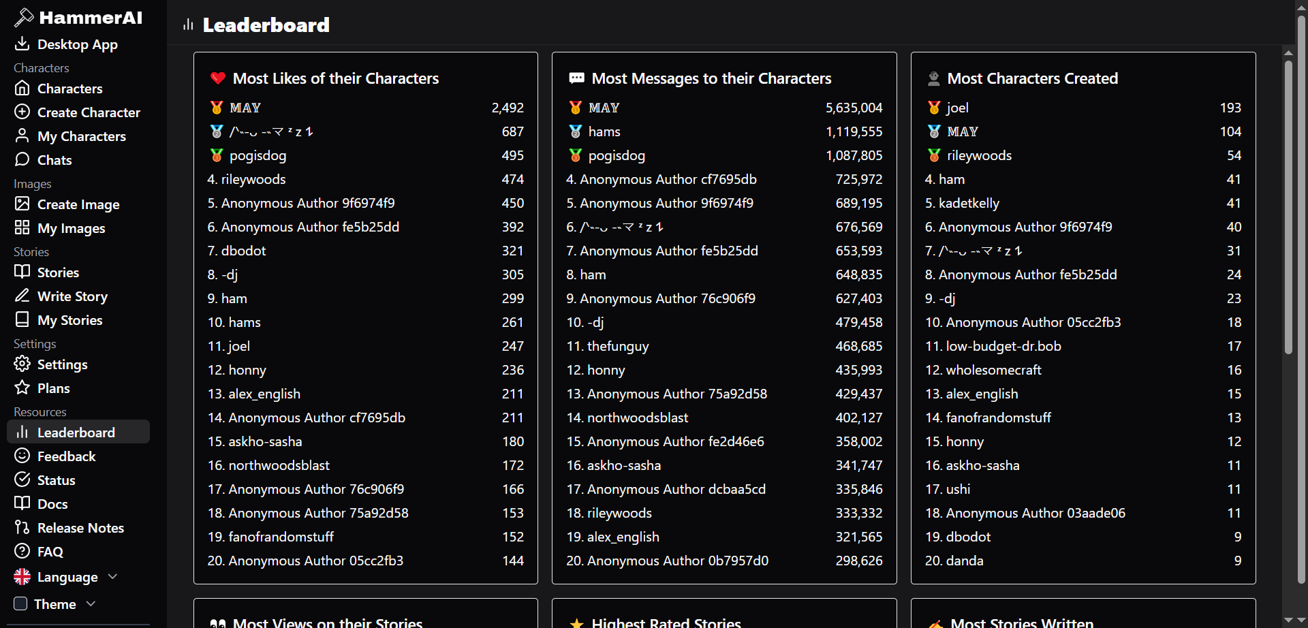
Task: Click the My Characters person icon
Action: point(22,136)
